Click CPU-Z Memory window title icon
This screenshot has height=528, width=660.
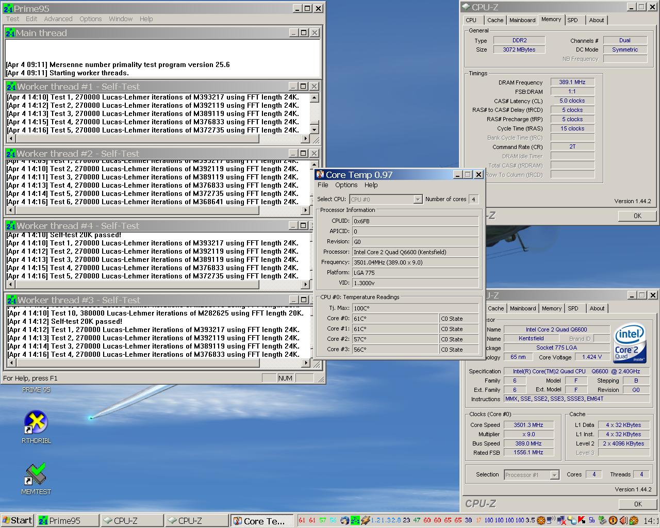click(x=466, y=7)
